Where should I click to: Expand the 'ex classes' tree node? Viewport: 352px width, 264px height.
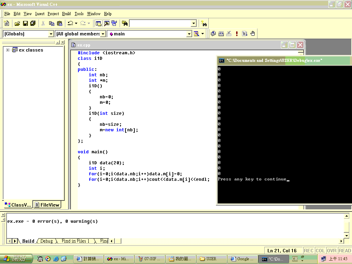coord(8,50)
